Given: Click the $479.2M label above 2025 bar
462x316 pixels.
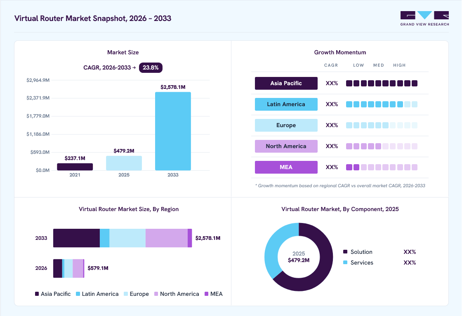Looking at the screenshot, I should [x=124, y=151].
